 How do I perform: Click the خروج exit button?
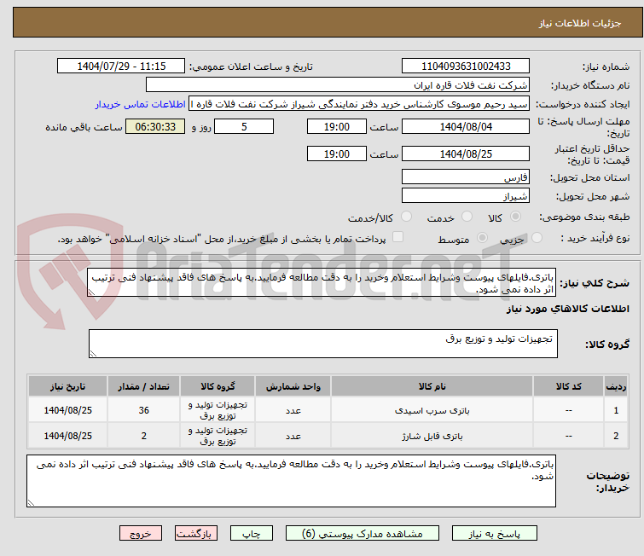(x=141, y=534)
